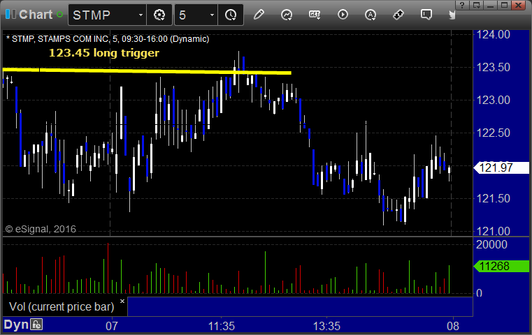This screenshot has height=335, width=532.
Task: Click the 121.00 price axis label
Action: [494, 231]
